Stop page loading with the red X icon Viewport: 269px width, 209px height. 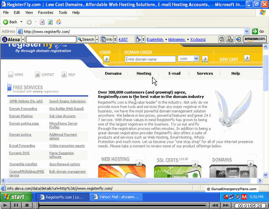coord(42,22)
